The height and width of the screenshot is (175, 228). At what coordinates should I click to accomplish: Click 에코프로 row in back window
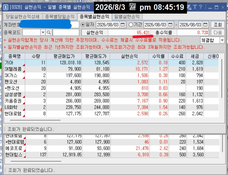pyautogui.click(x=112, y=148)
